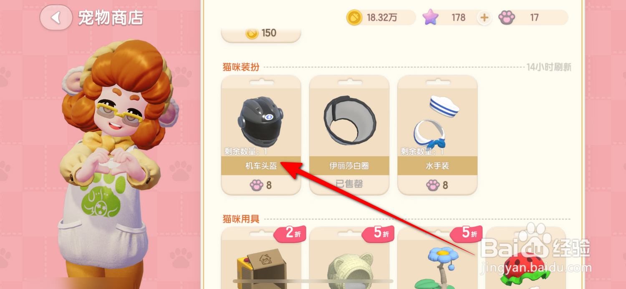Screen dimensions: 626x289
Task: Tap the 宠物商店 page title
Action: coord(111,18)
